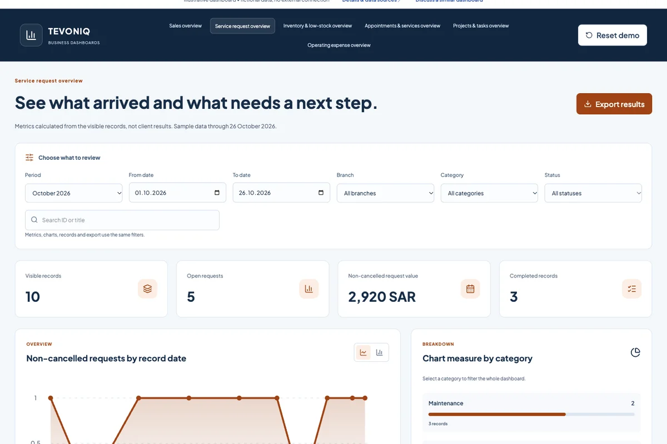Screen dimensions: 667x444
Task: Switch to Projects & tasks overview
Action: click(x=481, y=26)
